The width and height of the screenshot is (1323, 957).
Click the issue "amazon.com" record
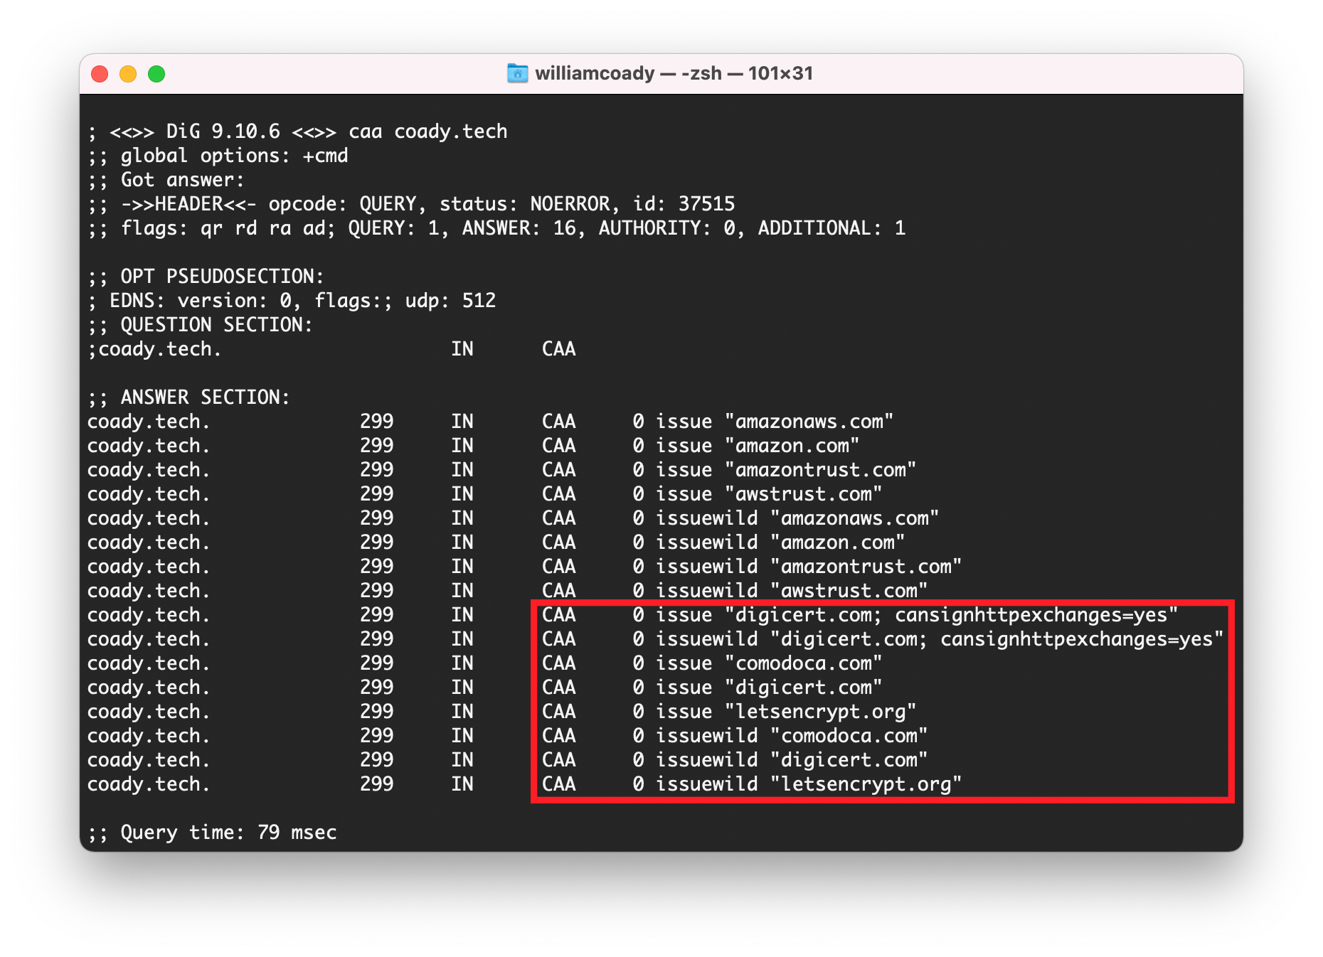tap(473, 446)
